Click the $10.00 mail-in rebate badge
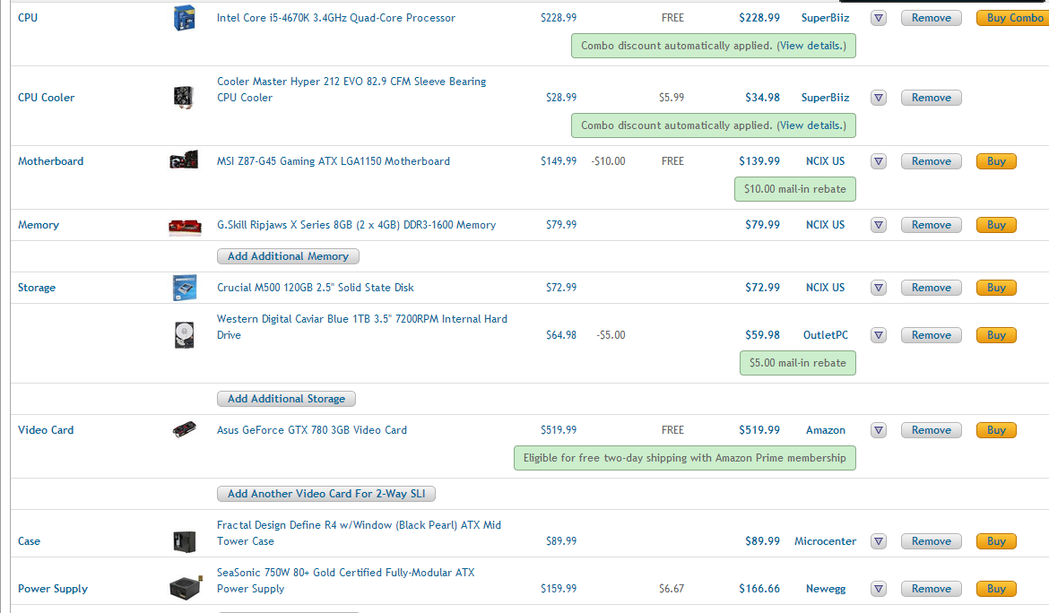Viewport: 1049px width, 613px height. (794, 189)
